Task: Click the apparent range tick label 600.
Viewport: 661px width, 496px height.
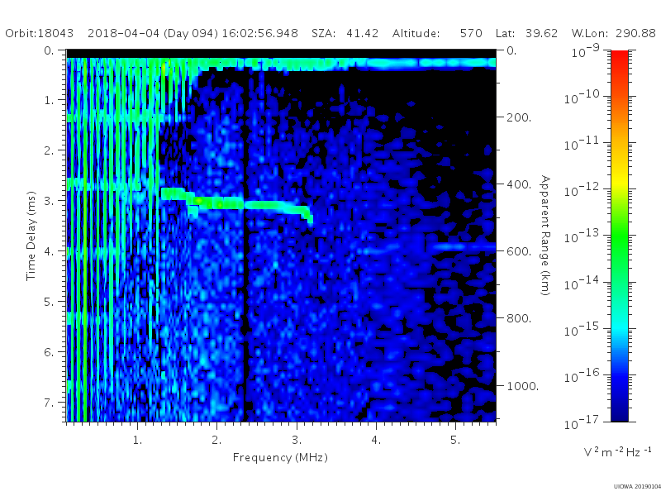Action: pos(519,252)
